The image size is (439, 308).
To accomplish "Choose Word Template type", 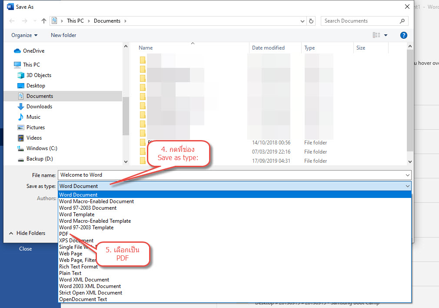I will click(235, 214).
